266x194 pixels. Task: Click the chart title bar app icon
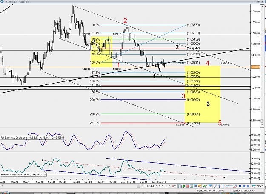click(2, 2)
